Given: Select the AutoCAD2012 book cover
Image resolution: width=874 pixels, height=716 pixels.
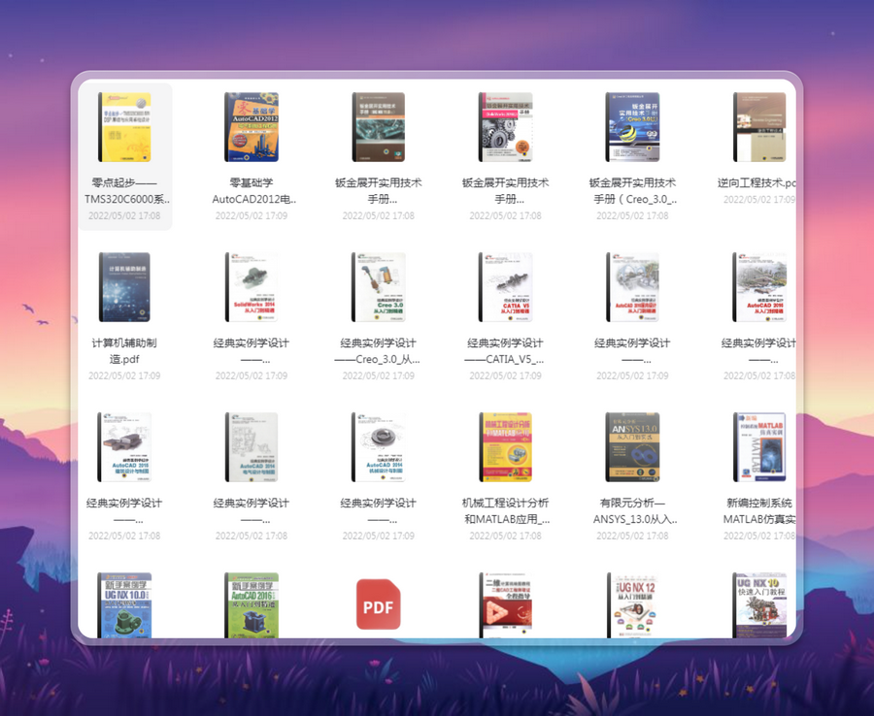Looking at the screenshot, I should [252, 127].
